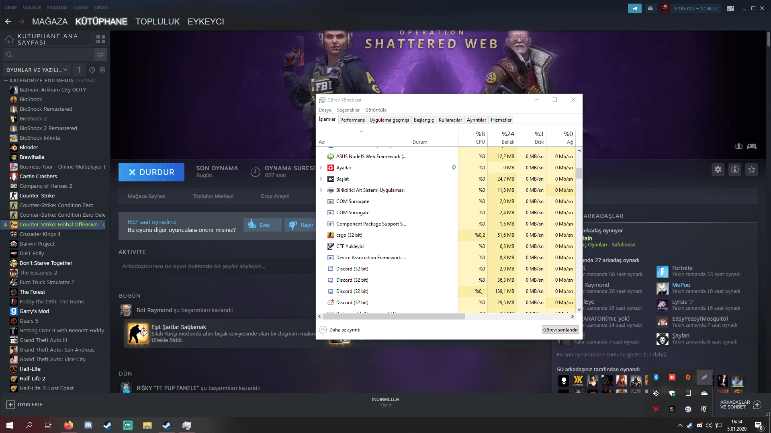
Task: Click thumbs down Hayır recommendation
Action: (x=301, y=225)
